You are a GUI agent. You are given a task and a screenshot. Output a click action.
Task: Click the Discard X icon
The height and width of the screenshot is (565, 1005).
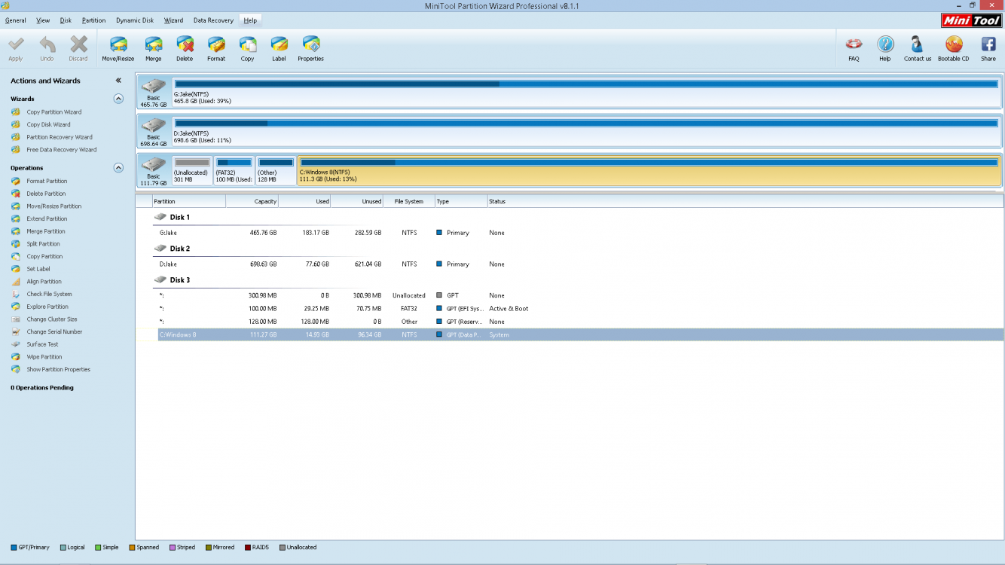(x=78, y=44)
